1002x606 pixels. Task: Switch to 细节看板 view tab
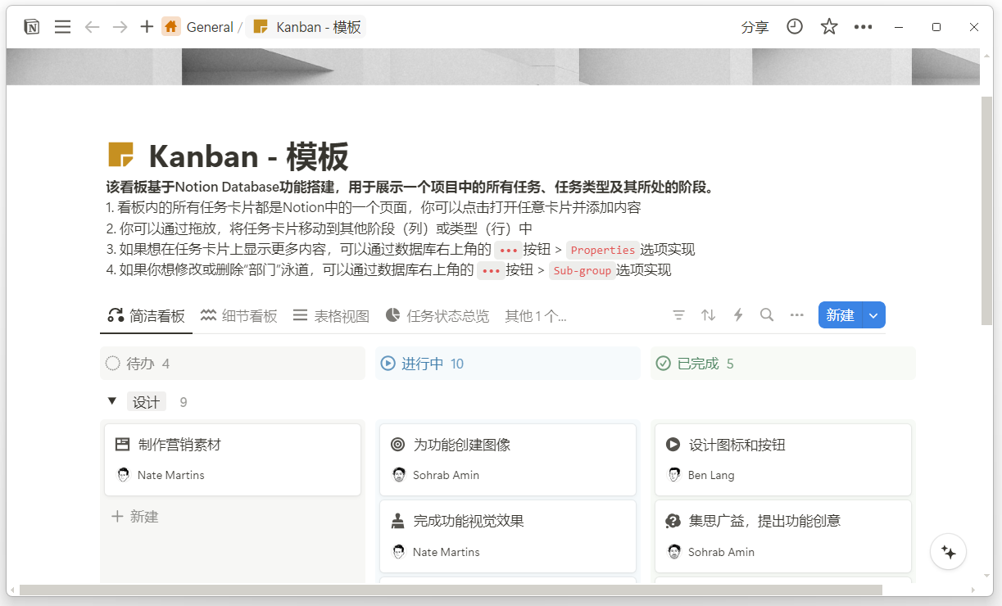239,316
